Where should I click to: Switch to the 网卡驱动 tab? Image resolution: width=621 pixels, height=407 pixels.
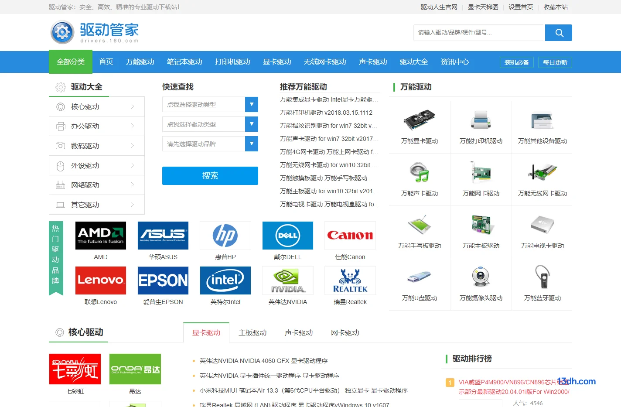pos(345,333)
